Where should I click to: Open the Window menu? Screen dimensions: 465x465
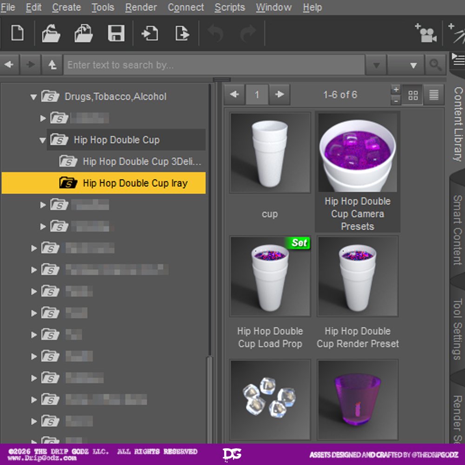pos(274,7)
